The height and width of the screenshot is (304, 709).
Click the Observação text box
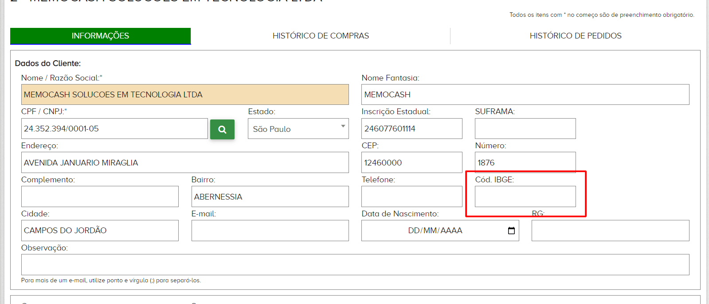[355, 265]
